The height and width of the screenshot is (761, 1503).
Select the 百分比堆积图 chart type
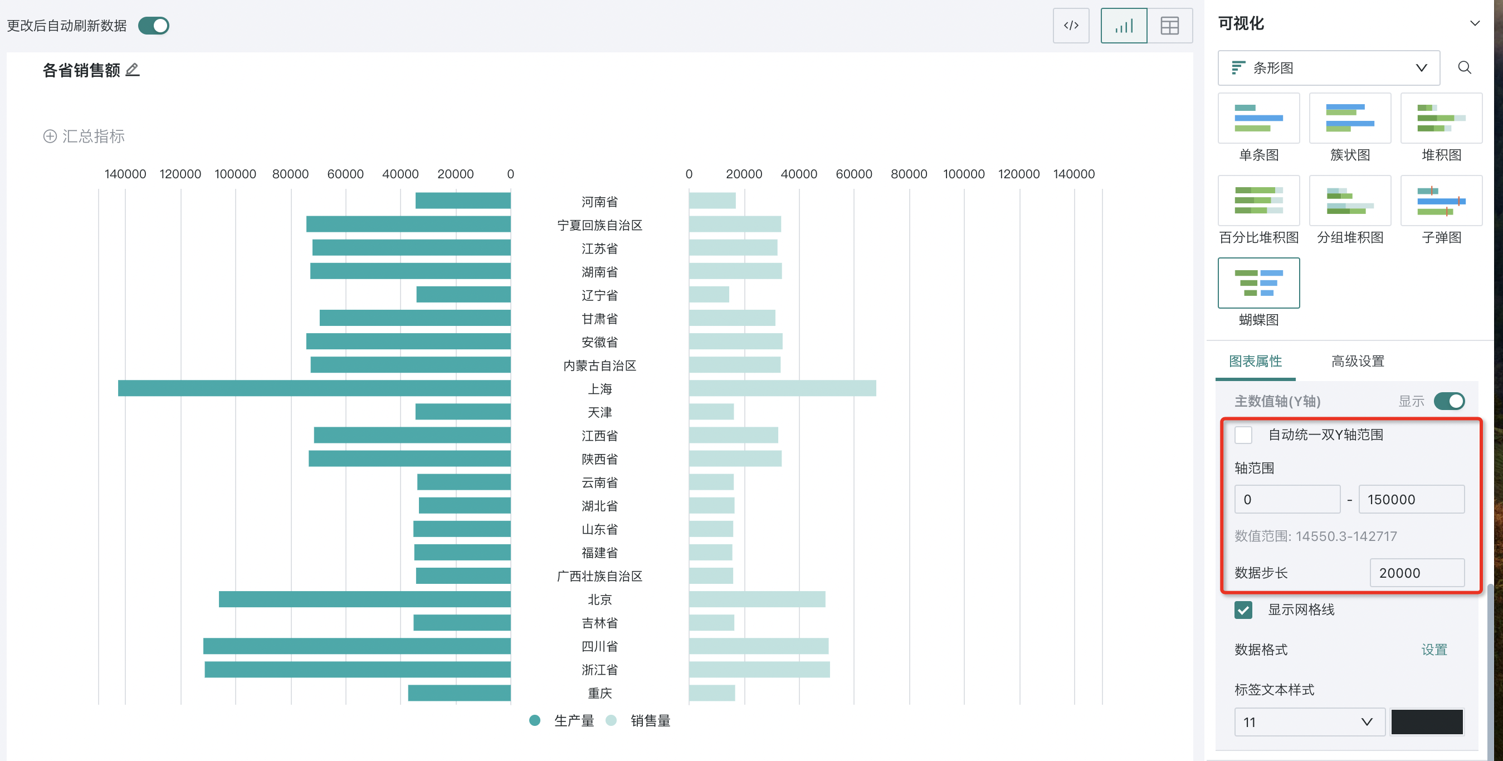1258,201
